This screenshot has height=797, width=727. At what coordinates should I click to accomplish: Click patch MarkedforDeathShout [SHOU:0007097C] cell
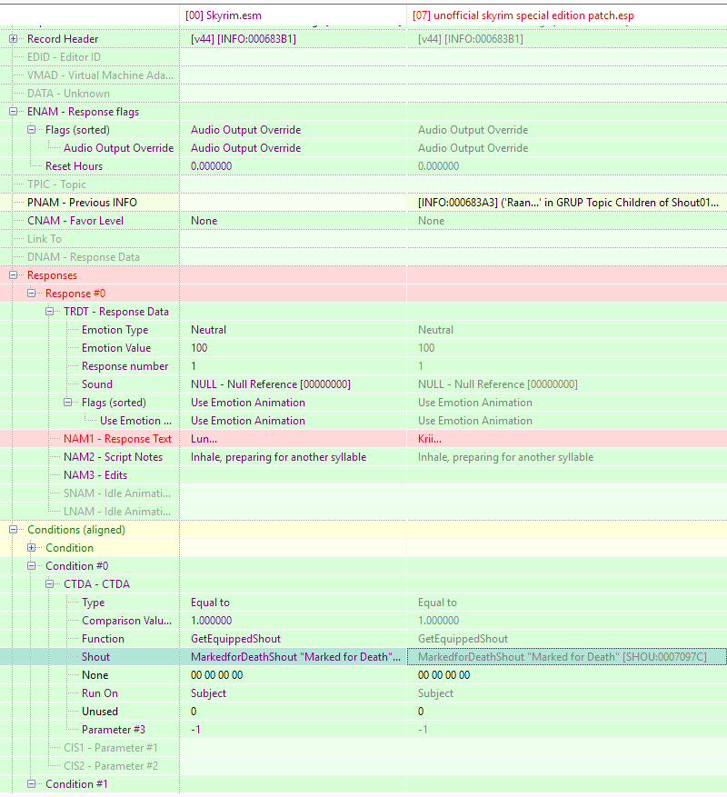(x=567, y=657)
